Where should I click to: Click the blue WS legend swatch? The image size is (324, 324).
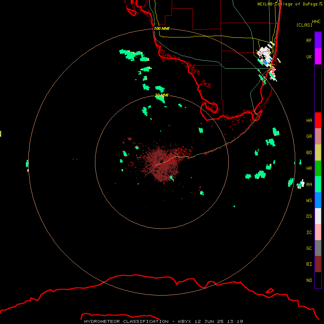coord(318,200)
